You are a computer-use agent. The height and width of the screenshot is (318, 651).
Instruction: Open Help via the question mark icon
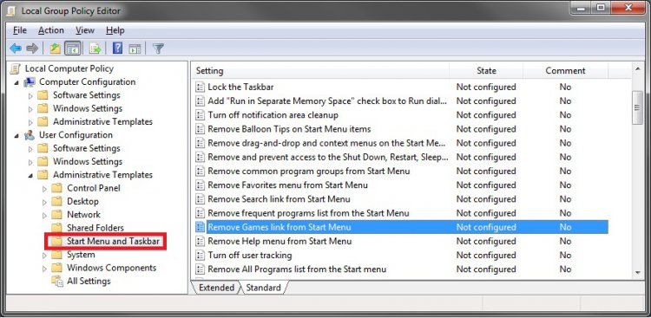point(117,49)
